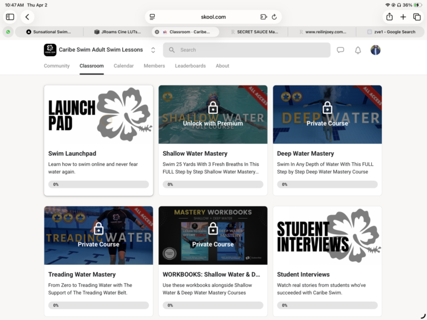Click 'Swim In Any Depth of Water' description

(325, 168)
